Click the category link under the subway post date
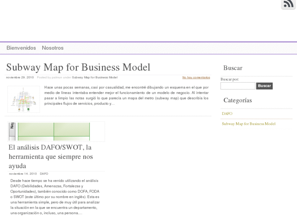 [x=95, y=77]
